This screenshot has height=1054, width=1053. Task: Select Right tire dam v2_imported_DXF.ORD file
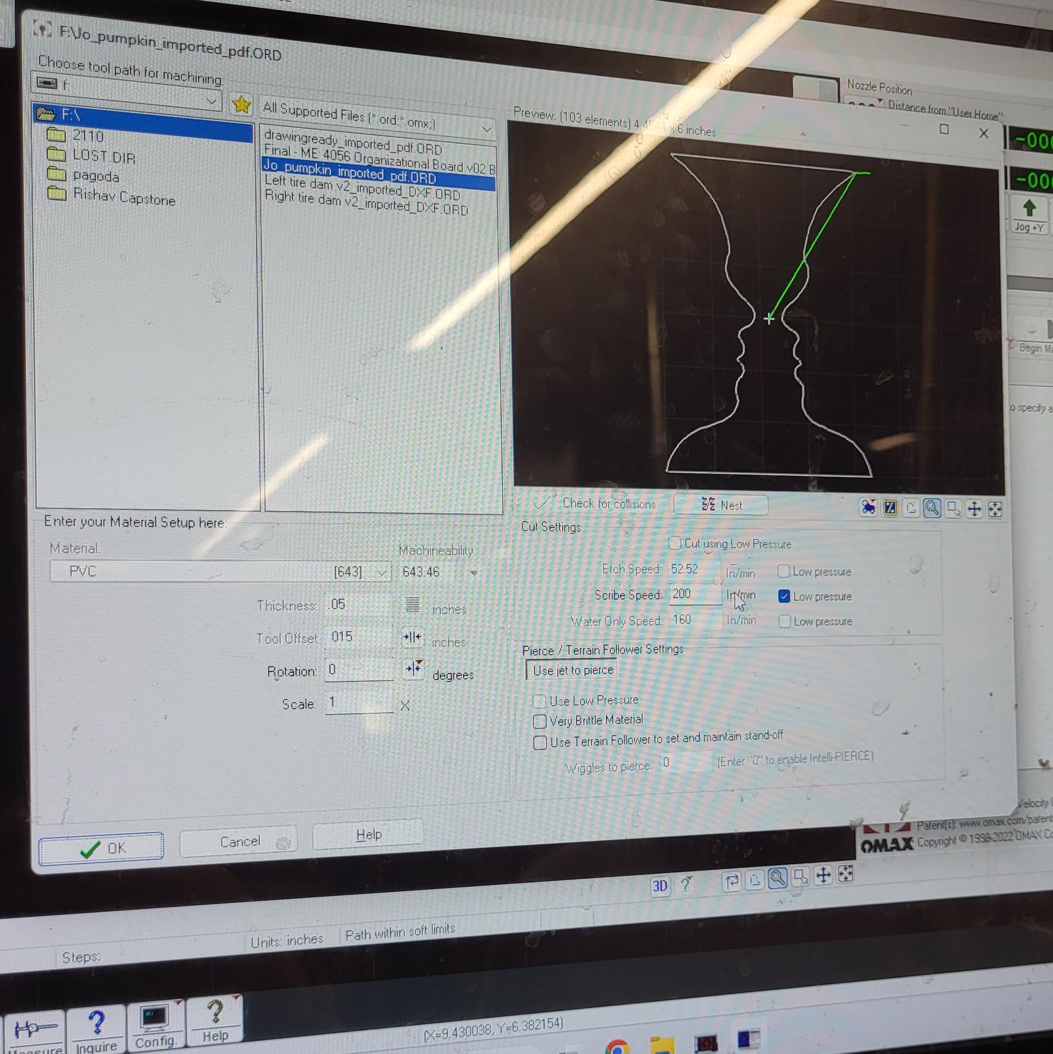click(366, 203)
